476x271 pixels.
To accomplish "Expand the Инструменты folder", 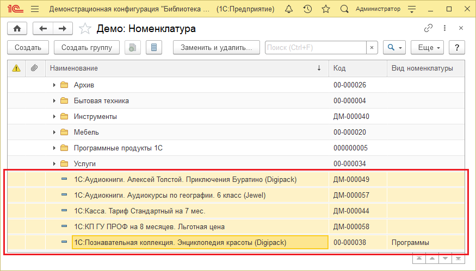I will point(54,116).
